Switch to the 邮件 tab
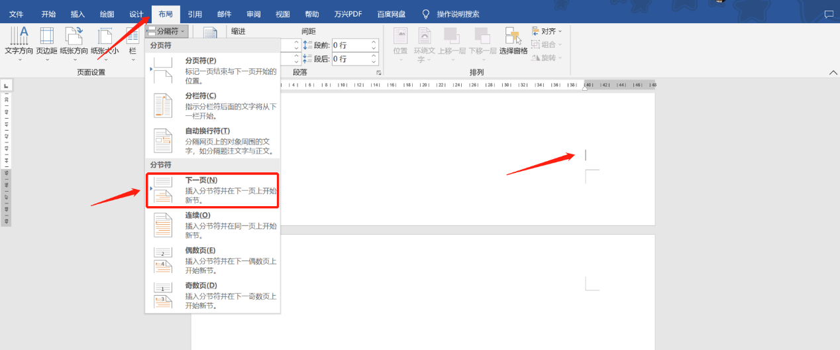This screenshot has width=840, height=350. (x=225, y=14)
